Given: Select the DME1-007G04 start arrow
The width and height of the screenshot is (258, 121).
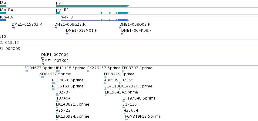Looking at the screenshot, I should [x=42, y=58].
